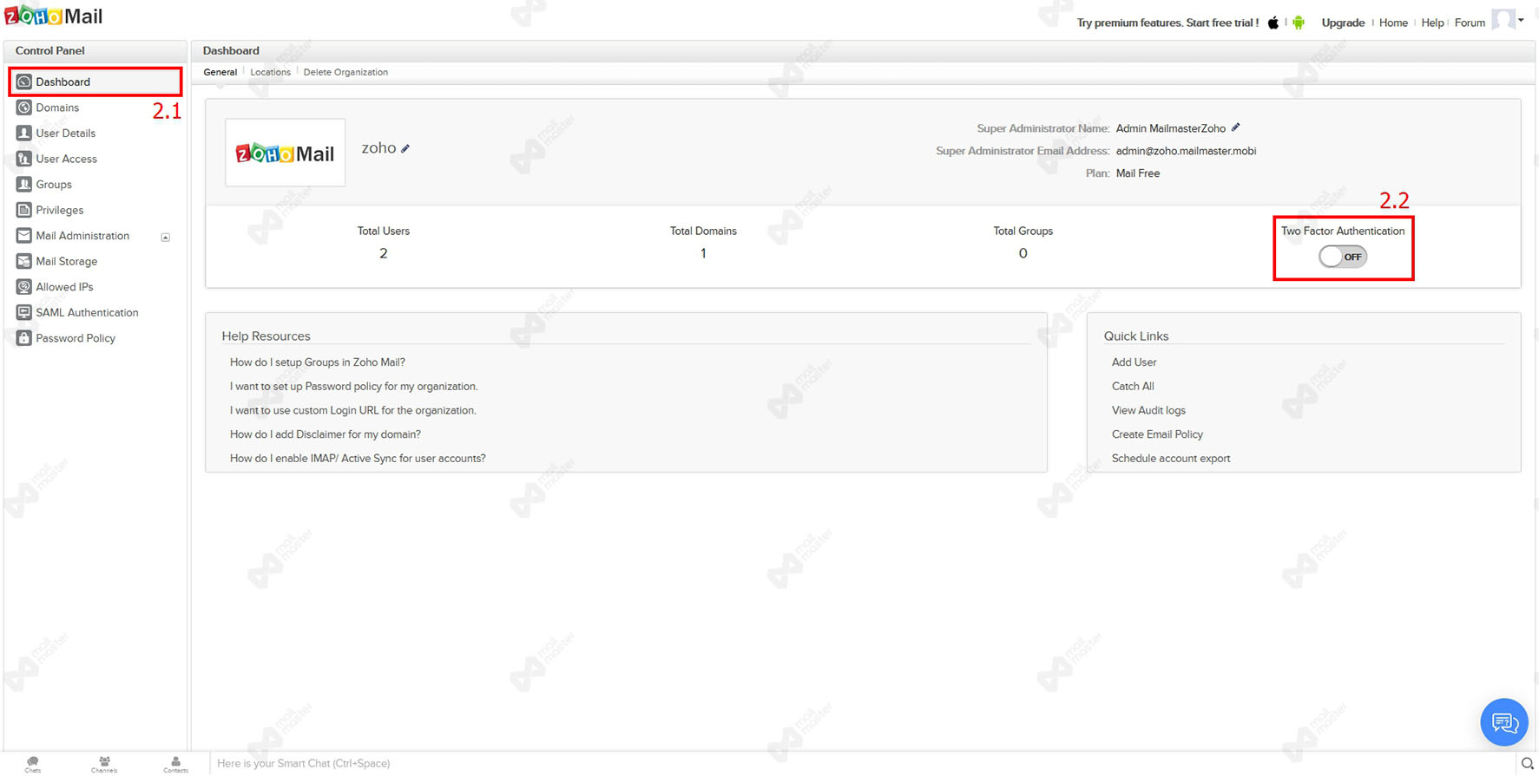Click the Total Users count
Viewport: 1539px width, 776px height.
pyautogui.click(x=384, y=253)
